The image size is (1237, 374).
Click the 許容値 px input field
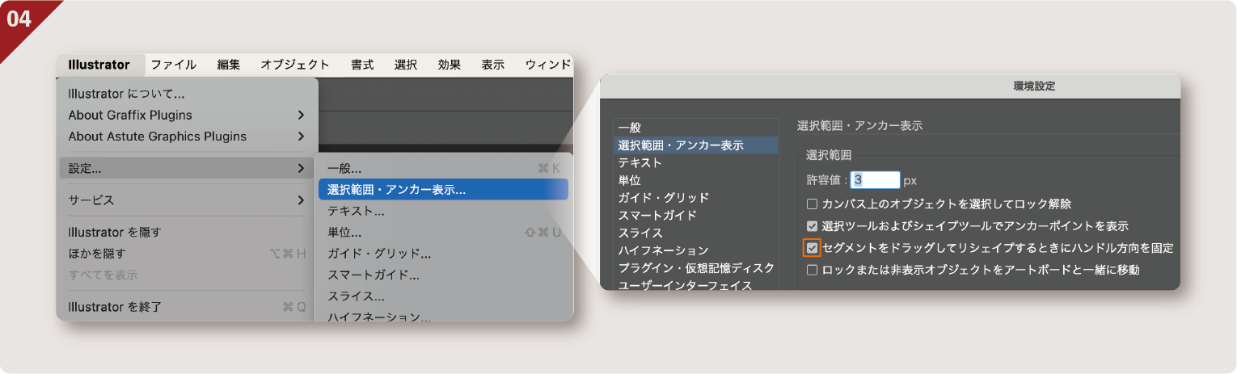(876, 180)
